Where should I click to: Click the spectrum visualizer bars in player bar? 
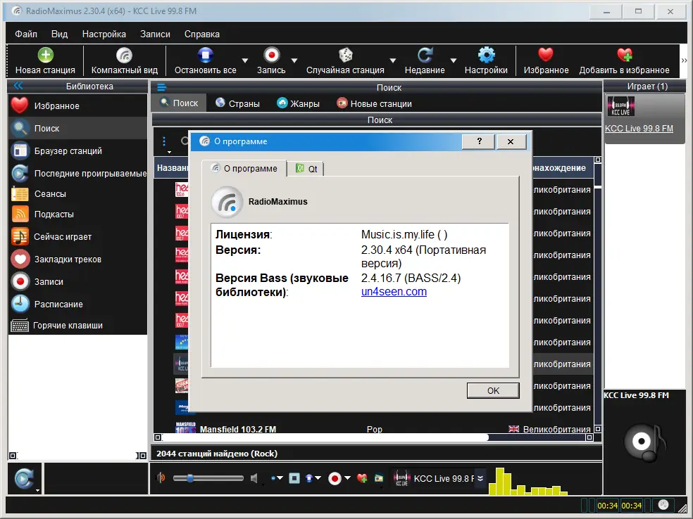tap(527, 481)
